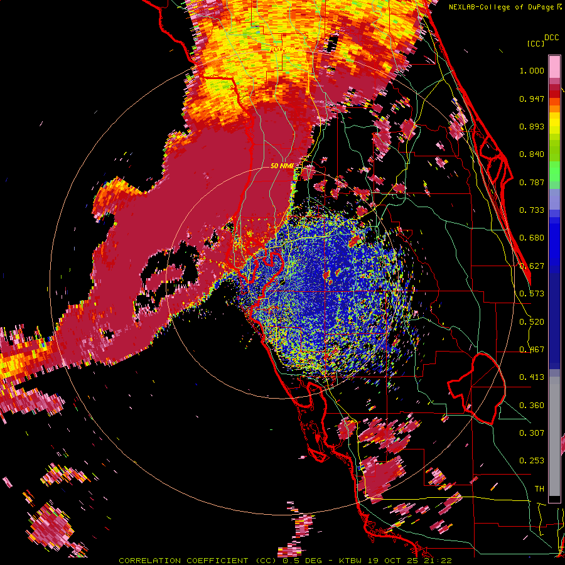Pick the gray lower segment of color bar

(x=554, y=436)
